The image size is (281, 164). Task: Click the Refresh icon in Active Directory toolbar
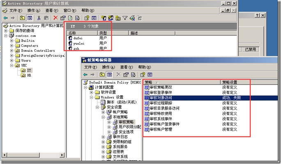tap(70, 18)
